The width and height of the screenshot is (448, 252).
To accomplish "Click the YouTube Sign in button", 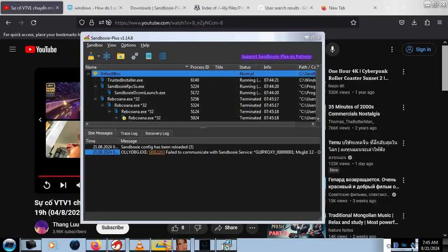I will pyautogui.click(x=419, y=49).
